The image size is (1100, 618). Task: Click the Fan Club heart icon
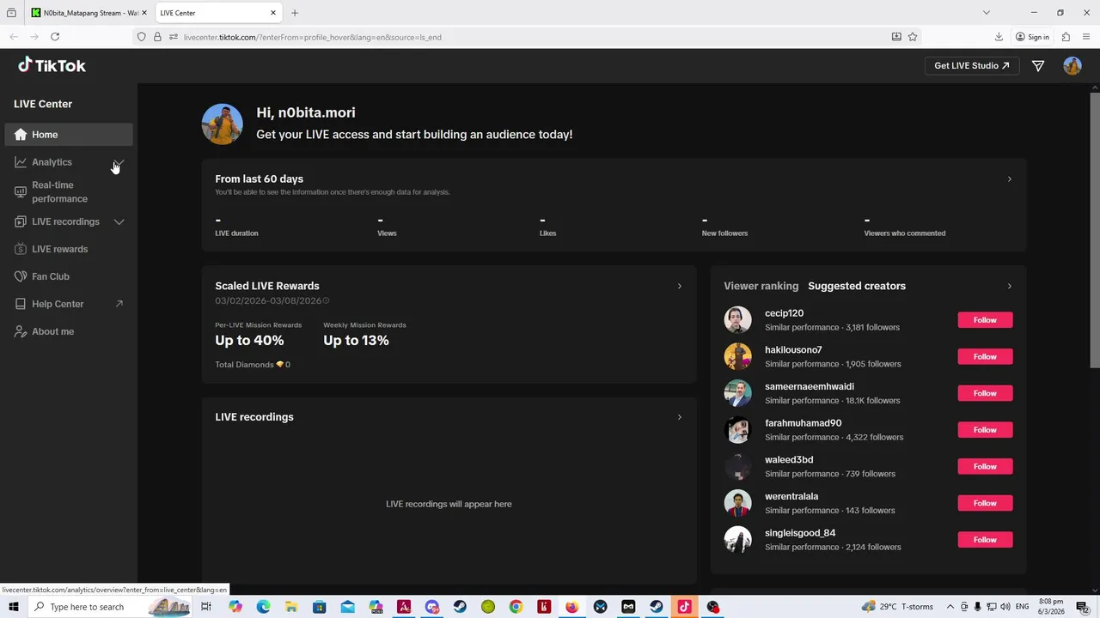[21, 276]
